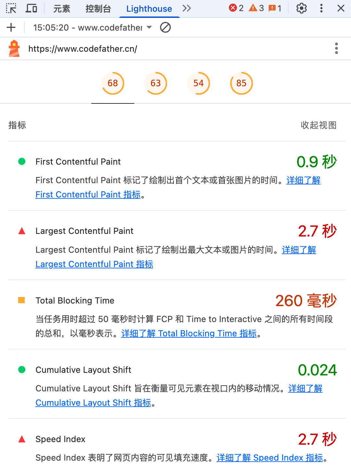This screenshot has height=473, width=351.
Task: Open Lighthouse tools three-dot menu
Action: 336,48
